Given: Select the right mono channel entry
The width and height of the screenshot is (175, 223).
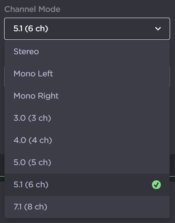Looking at the screenshot, I should point(87,96).
